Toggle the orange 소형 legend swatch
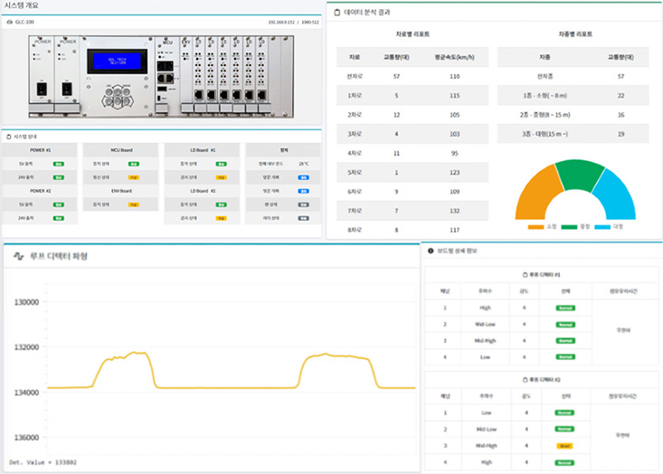The height and width of the screenshot is (474, 663). [x=535, y=227]
